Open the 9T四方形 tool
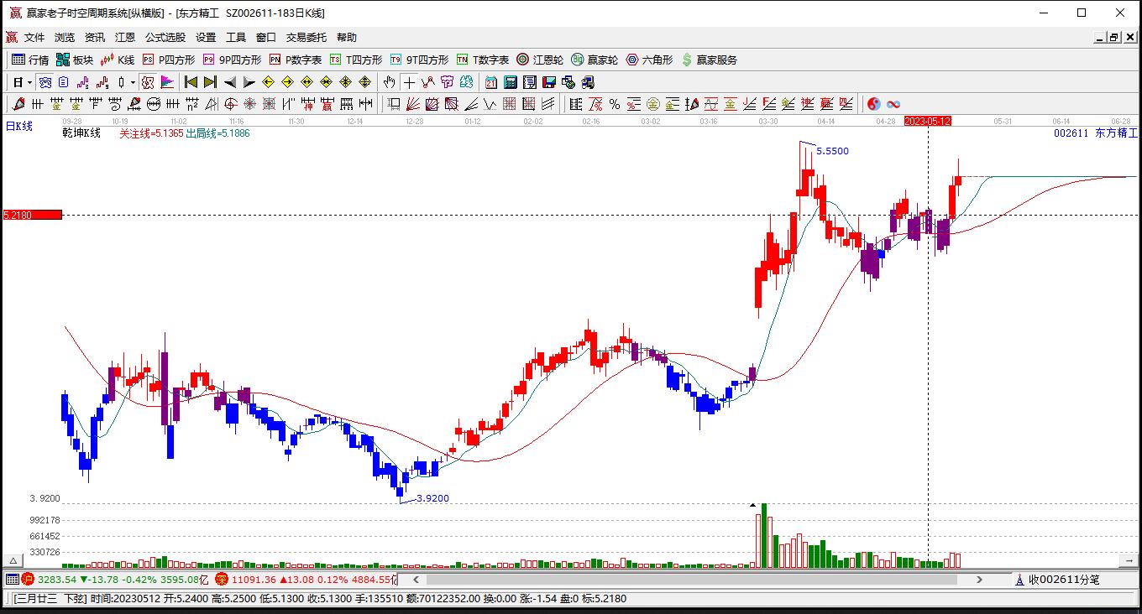This screenshot has height=614, width=1142. [x=419, y=60]
